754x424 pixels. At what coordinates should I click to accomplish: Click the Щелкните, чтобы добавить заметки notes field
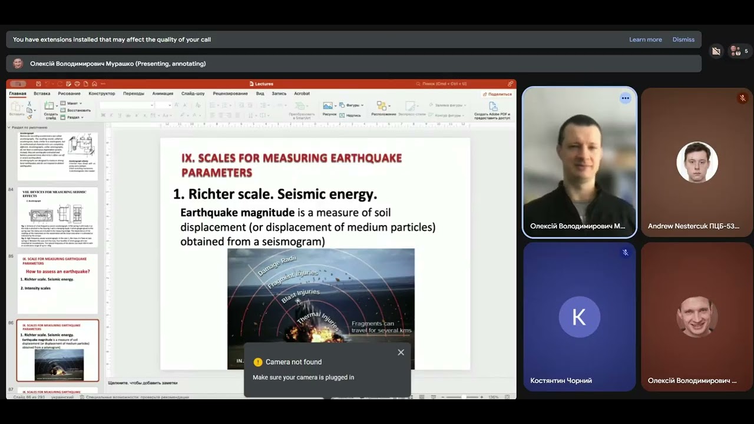coord(143,383)
